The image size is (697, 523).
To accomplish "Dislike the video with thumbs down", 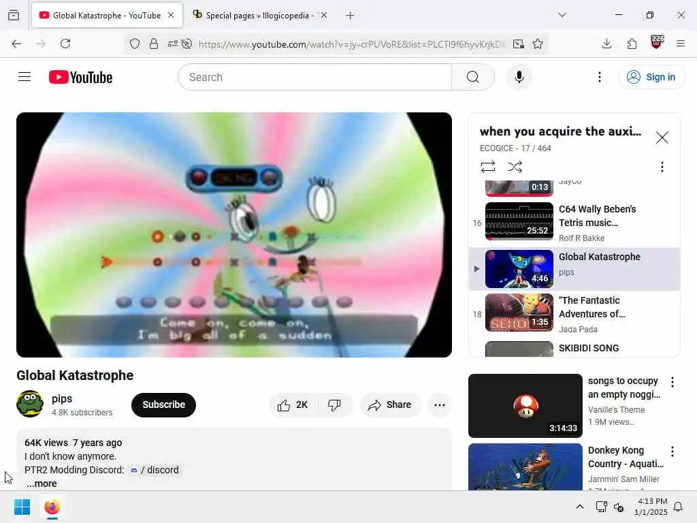I will (x=334, y=405).
